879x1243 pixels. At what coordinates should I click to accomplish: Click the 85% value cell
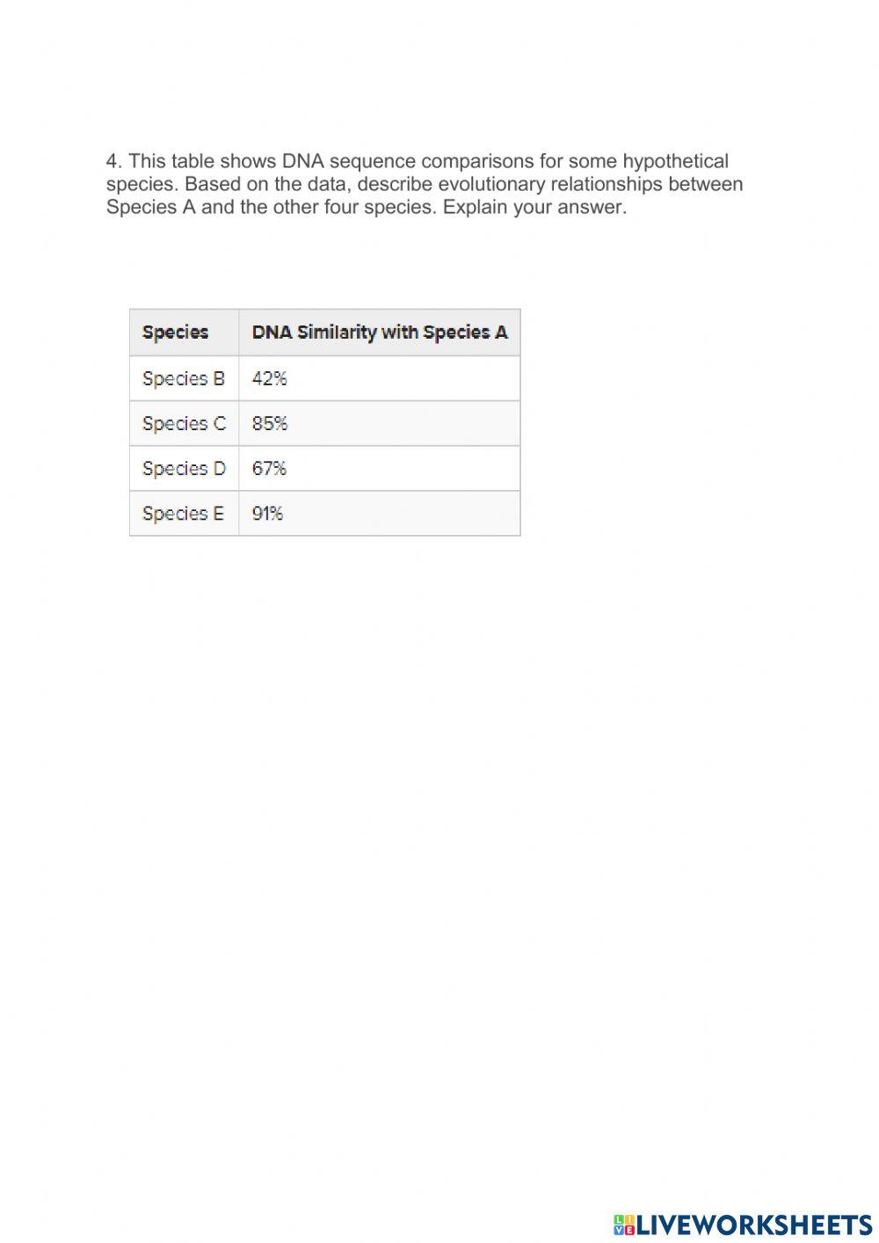point(270,423)
